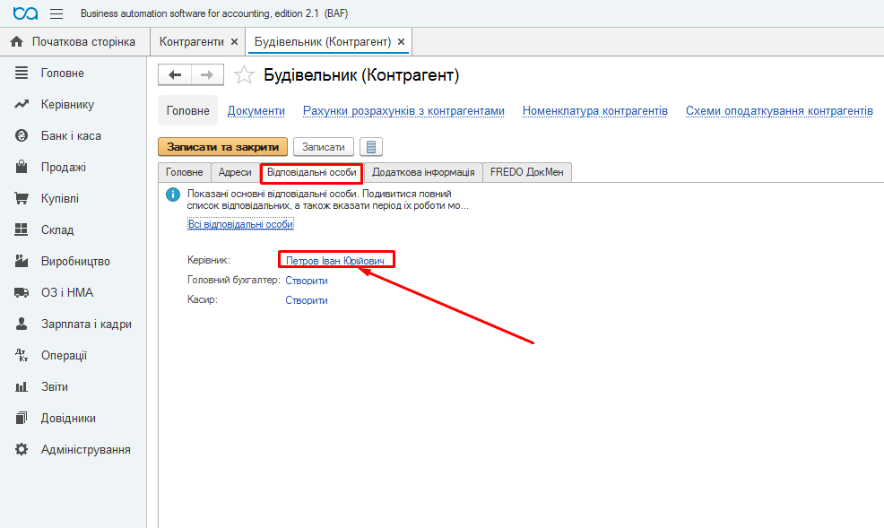This screenshot has width=884, height=528.
Task: Click the Банк і каса coin icon
Action: point(22,135)
